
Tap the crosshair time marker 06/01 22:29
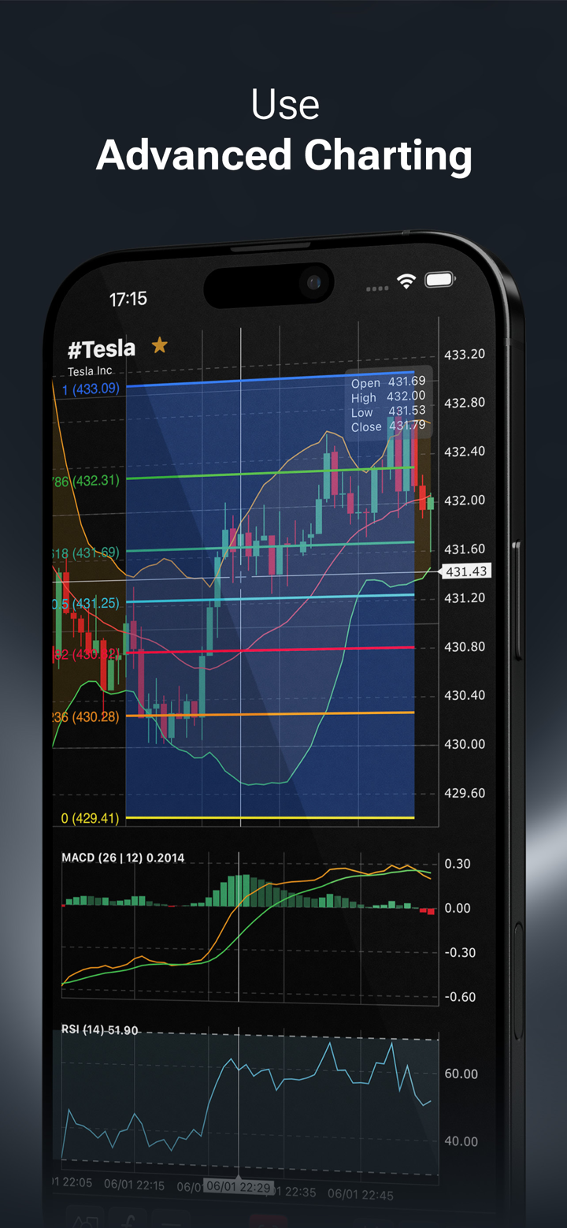coord(238,1186)
